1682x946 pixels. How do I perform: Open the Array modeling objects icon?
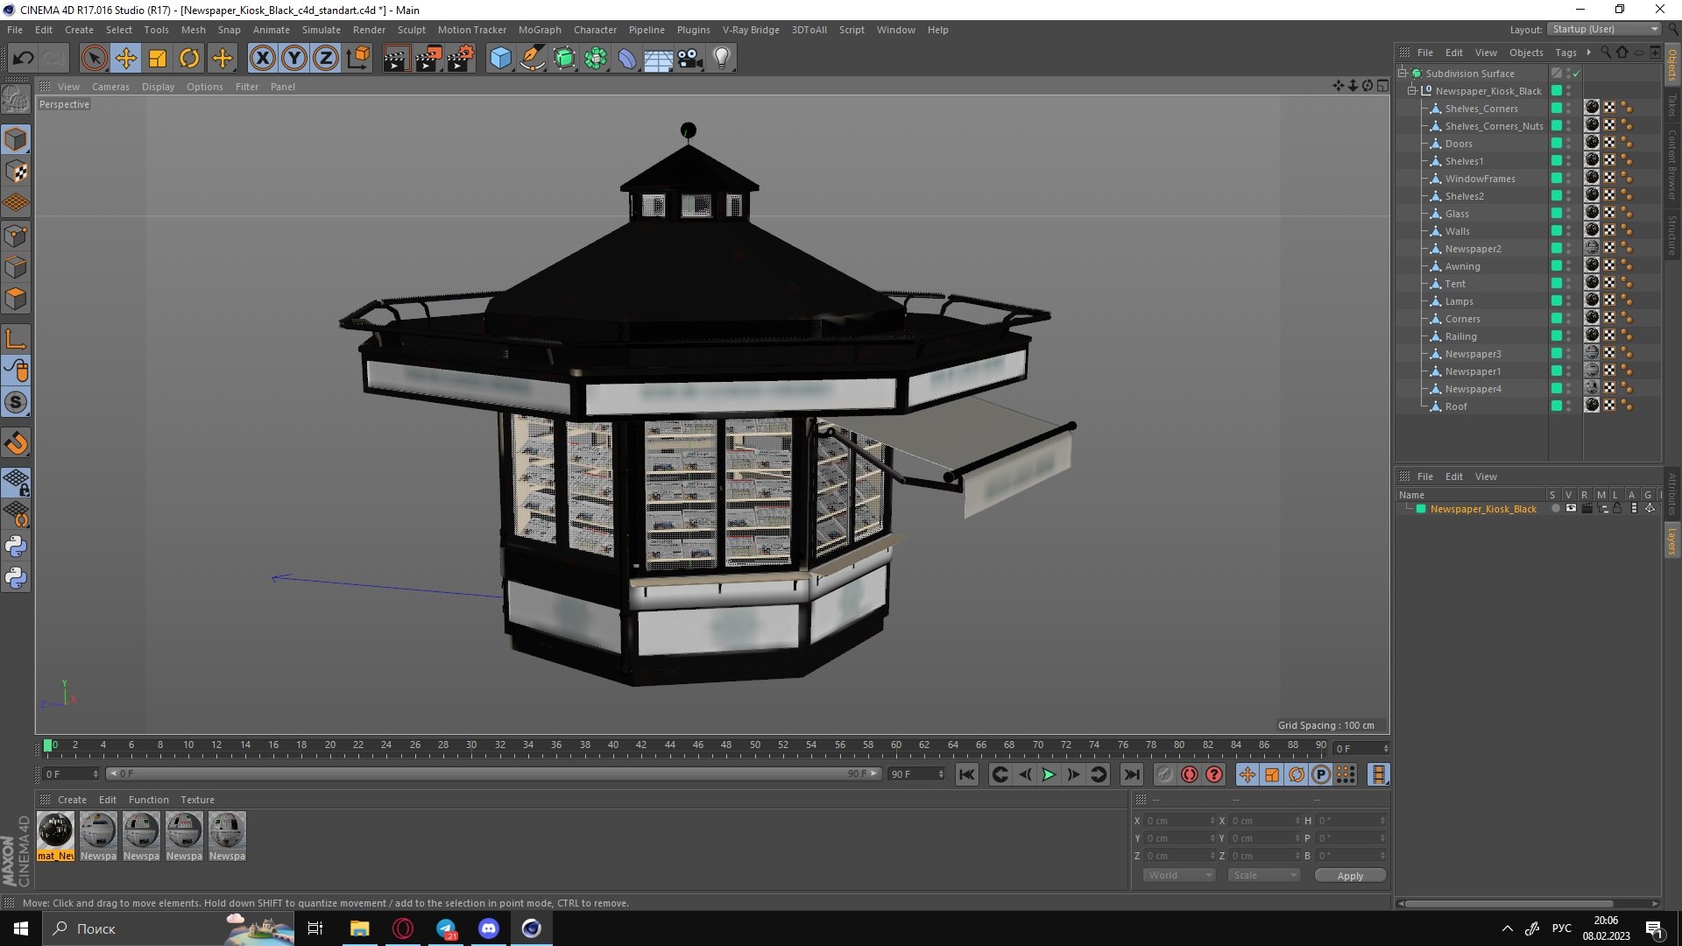click(x=596, y=59)
